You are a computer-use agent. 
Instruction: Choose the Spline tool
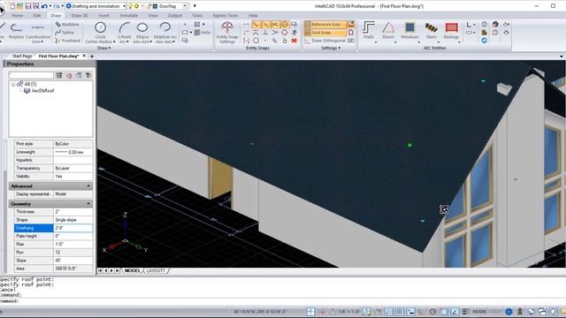coord(65,33)
